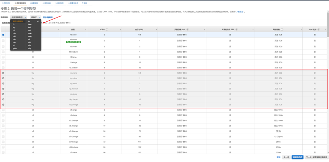Image resolution: width=329 pixels, height=162 pixels.
Task: Go to step 7. 审核 tab
Action: point(84,3)
